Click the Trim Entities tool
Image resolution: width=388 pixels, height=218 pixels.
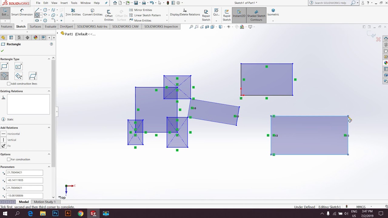coord(73,12)
